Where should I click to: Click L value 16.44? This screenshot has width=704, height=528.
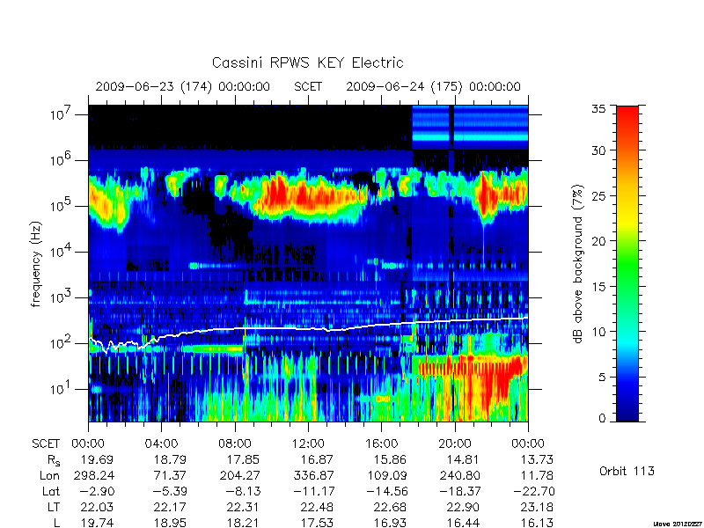coord(464,523)
